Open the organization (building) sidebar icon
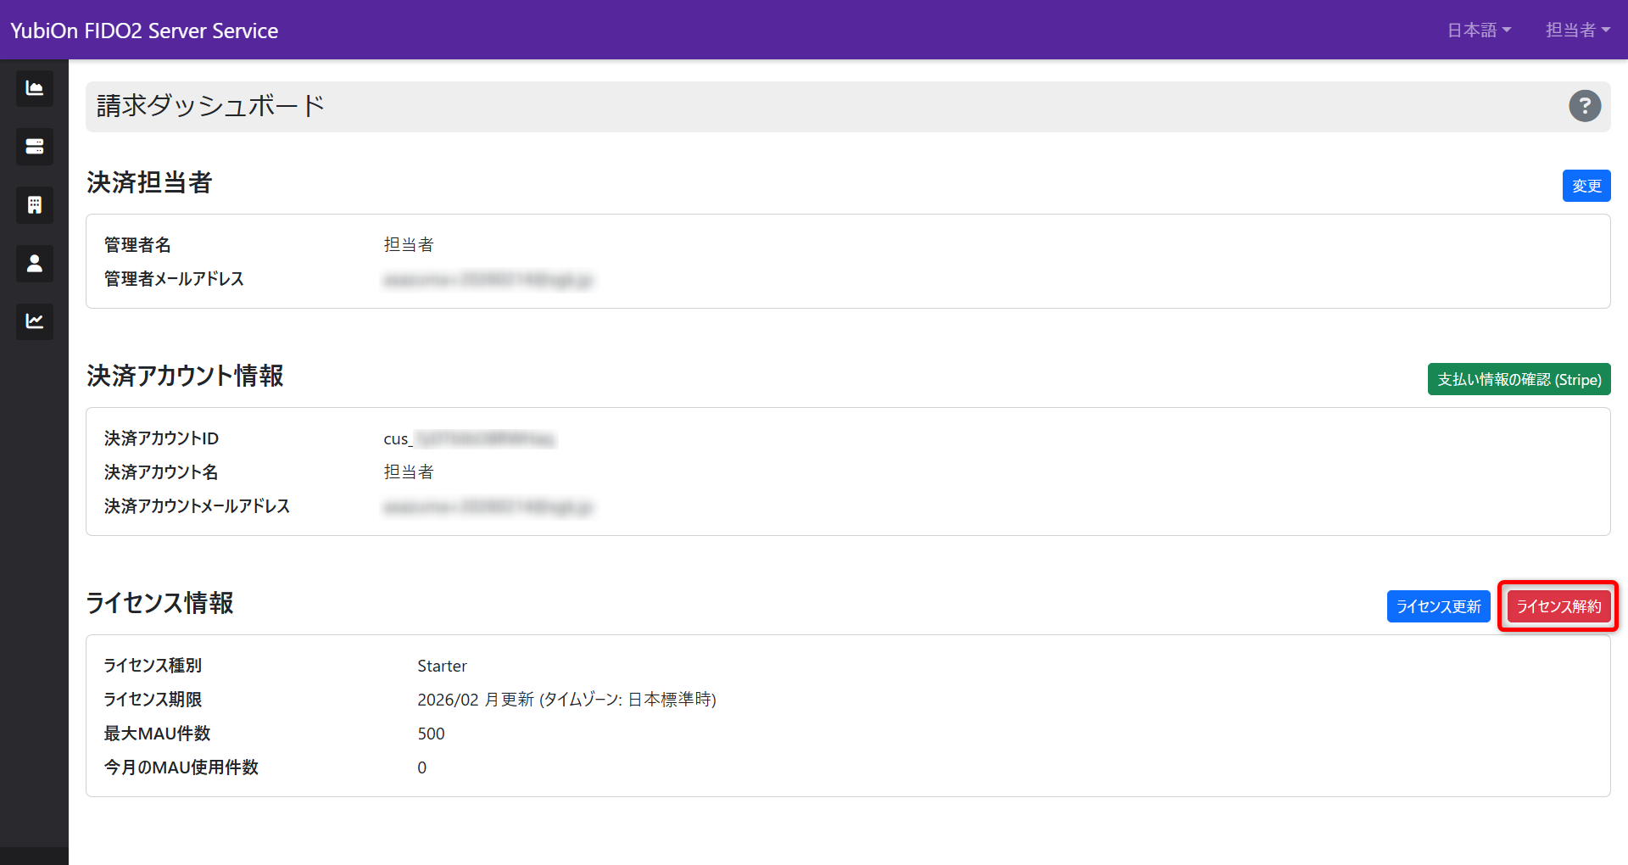 (x=34, y=204)
